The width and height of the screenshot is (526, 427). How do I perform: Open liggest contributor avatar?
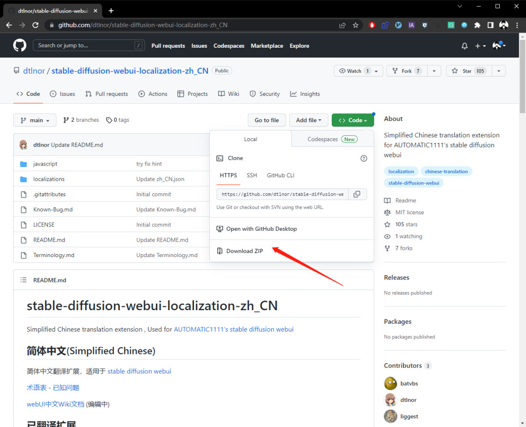(x=391, y=416)
